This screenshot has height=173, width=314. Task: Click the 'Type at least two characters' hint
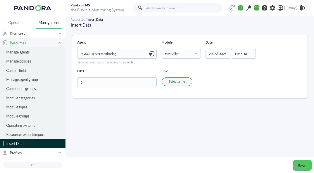click(x=105, y=62)
